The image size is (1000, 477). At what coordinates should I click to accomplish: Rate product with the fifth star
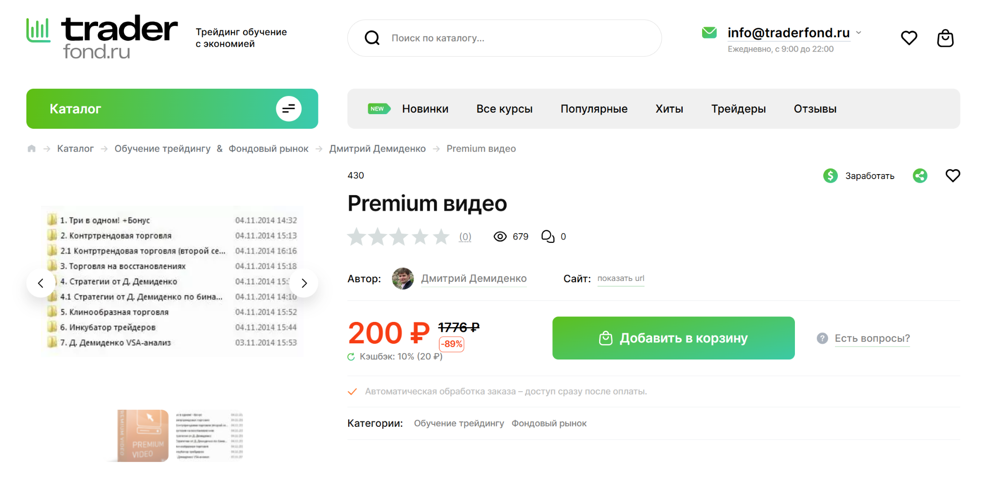pos(441,237)
